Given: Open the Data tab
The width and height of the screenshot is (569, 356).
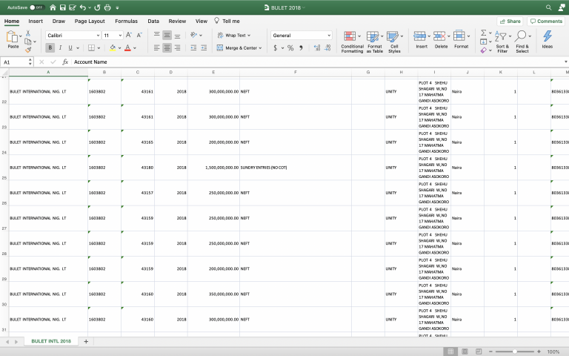Looking at the screenshot, I should tap(153, 21).
